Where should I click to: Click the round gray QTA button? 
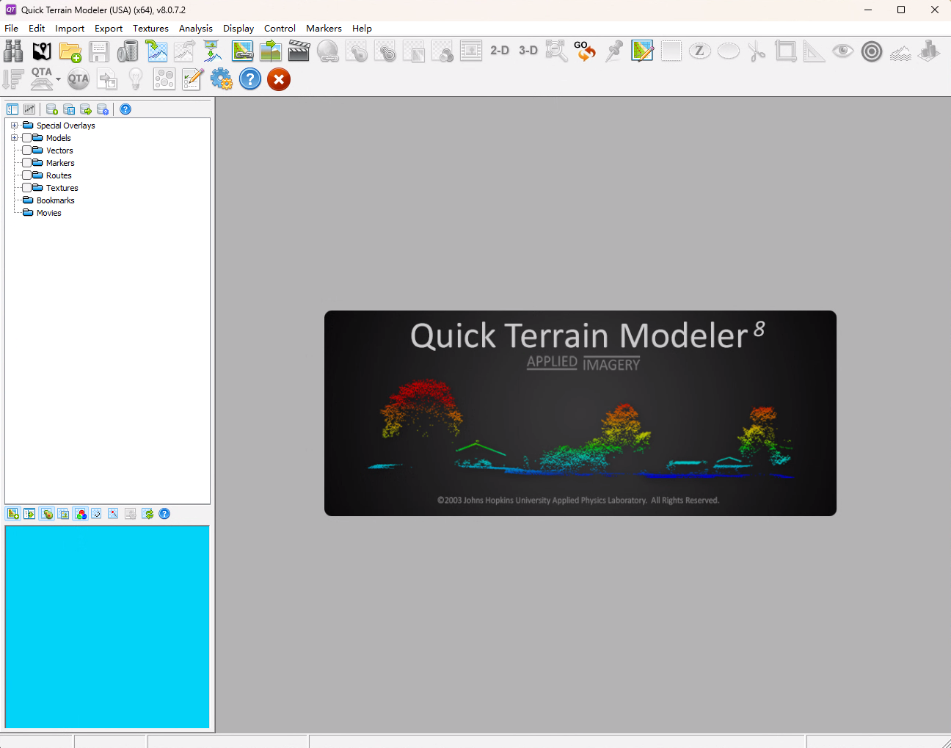79,79
